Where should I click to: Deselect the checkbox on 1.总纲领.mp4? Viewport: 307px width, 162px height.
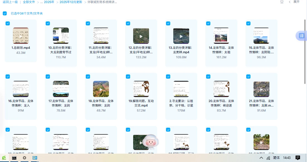tap(8, 23)
